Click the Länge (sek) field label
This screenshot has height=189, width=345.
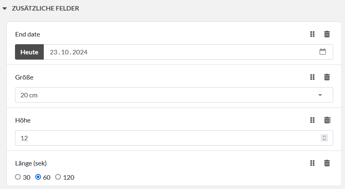pyautogui.click(x=31, y=163)
